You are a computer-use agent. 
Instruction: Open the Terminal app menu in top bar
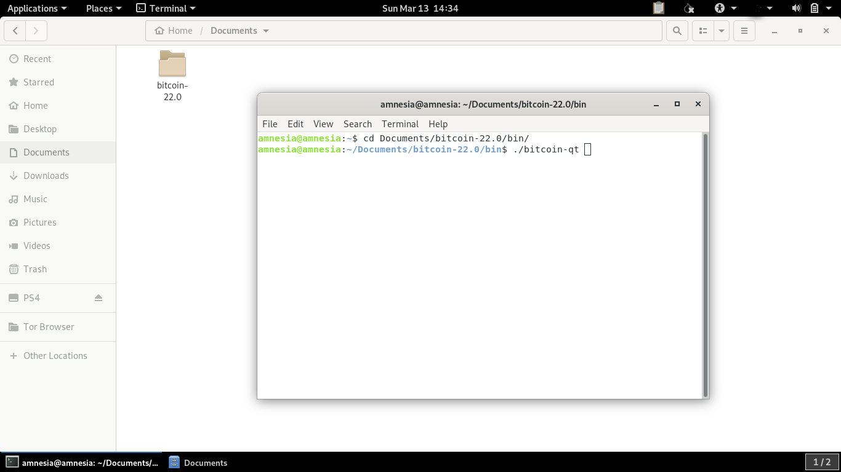[166, 8]
